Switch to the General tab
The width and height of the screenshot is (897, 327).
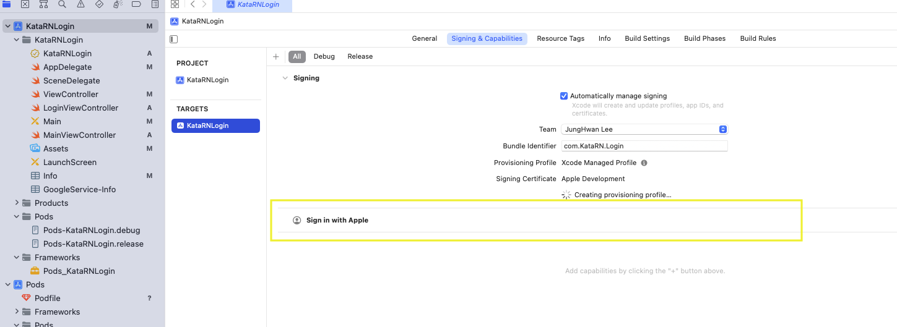coord(425,38)
